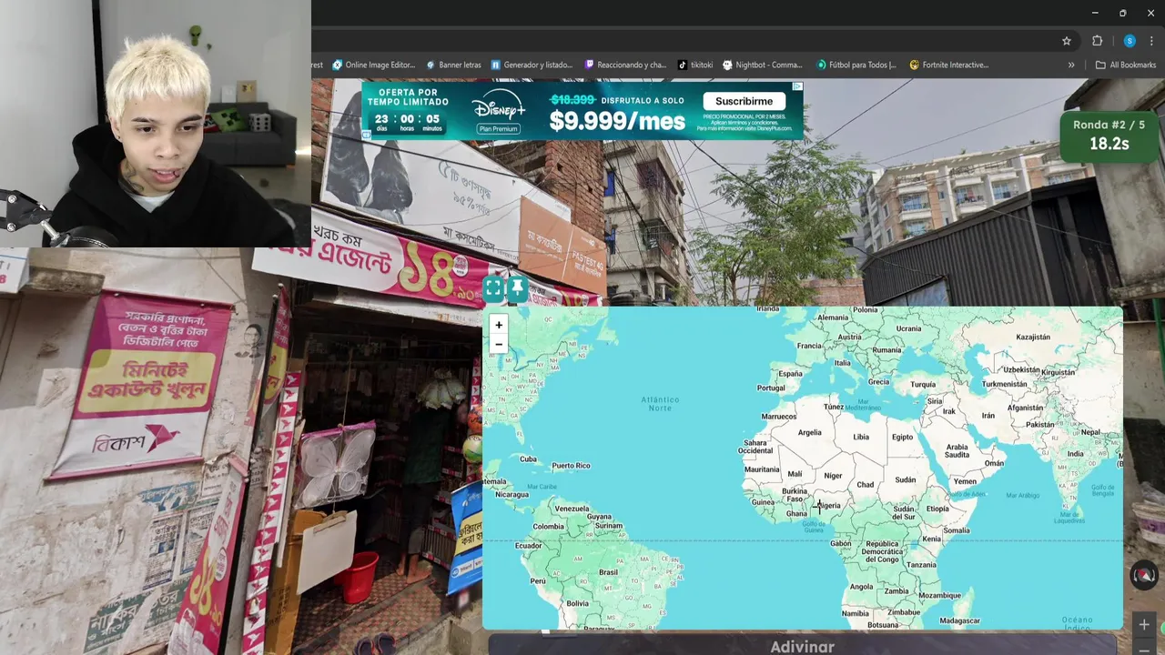This screenshot has height=655, width=1165.
Task: Click Etiopía on the guess map
Action: click(937, 509)
